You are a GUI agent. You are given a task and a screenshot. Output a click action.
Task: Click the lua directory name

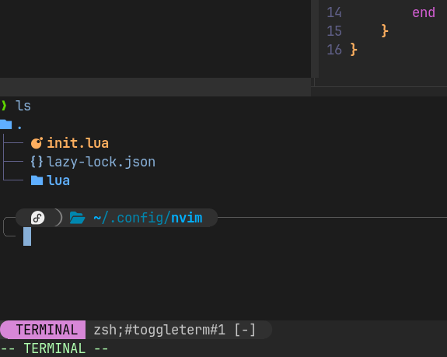pyautogui.click(x=58, y=180)
